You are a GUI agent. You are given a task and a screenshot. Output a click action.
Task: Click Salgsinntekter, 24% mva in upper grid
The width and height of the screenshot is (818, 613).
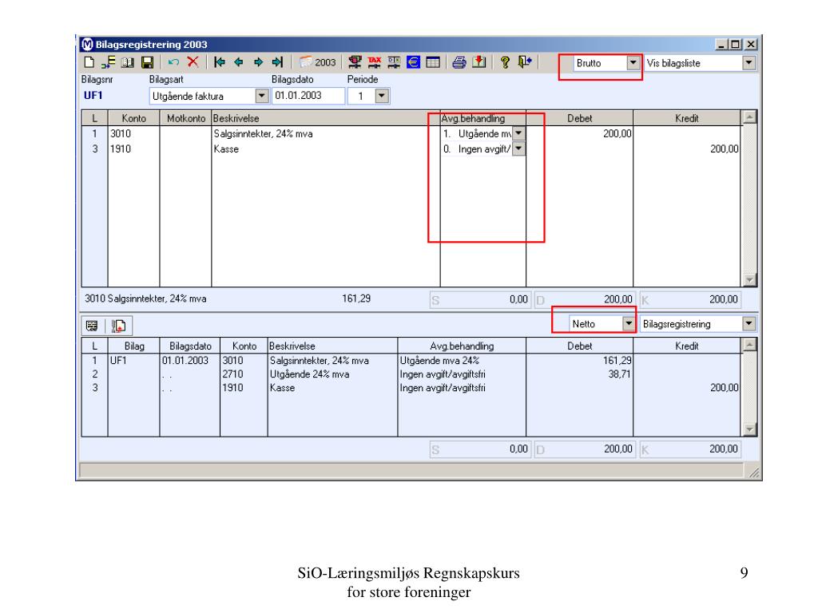click(x=263, y=134)
